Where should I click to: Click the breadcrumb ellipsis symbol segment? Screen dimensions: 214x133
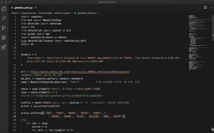[x=100, y=13]
